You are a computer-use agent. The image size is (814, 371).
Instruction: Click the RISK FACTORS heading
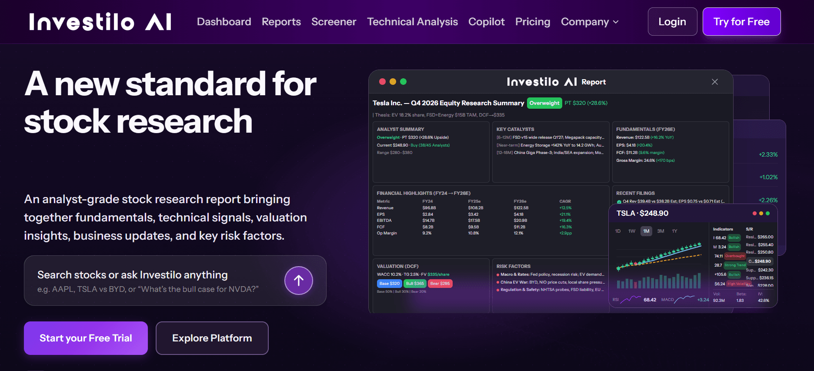513,266
